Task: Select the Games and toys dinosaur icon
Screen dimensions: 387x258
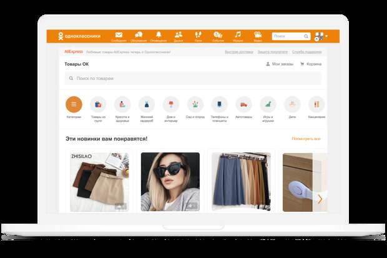Action: pyautogui.click(x=268, y=104)
